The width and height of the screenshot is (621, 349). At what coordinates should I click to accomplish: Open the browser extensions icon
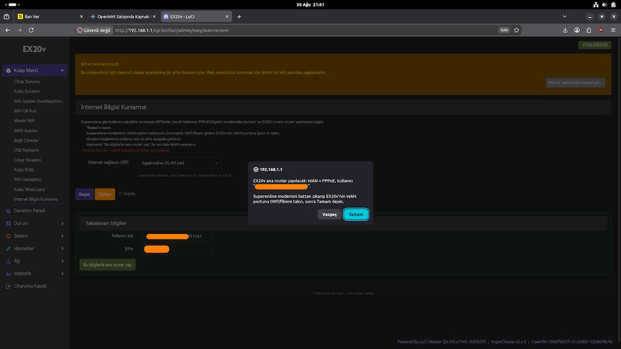click(589, 30)
